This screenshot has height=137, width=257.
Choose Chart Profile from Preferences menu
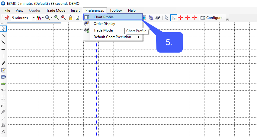113,17
